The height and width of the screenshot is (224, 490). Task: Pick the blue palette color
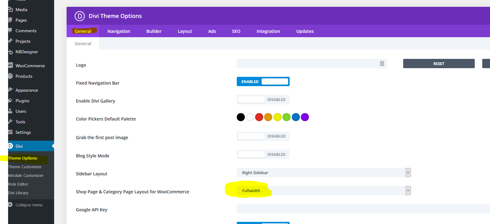pos(296,117)
